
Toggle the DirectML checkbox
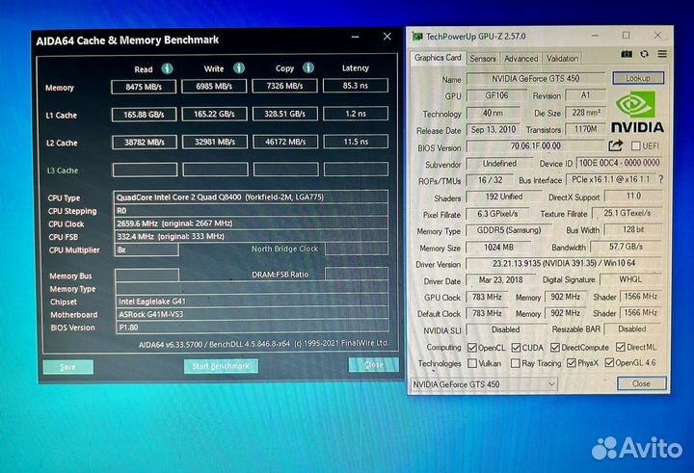[x=621, y=347]
